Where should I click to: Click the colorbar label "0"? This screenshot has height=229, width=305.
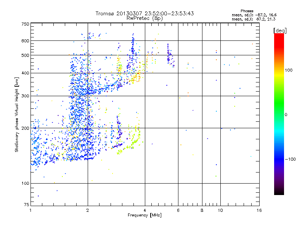point(286,115)
